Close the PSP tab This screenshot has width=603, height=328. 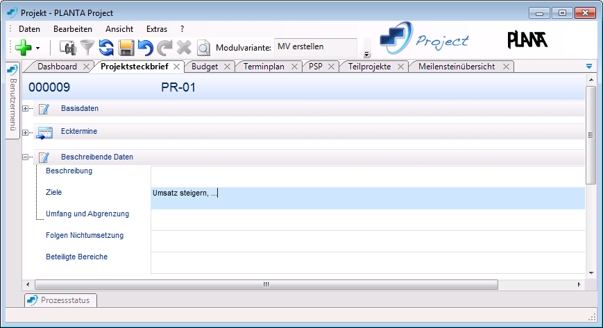point(331,67)
